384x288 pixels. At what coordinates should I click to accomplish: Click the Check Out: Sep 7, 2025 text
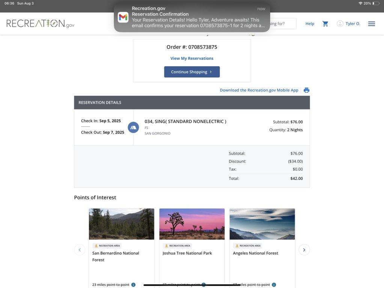pos(102,132)
